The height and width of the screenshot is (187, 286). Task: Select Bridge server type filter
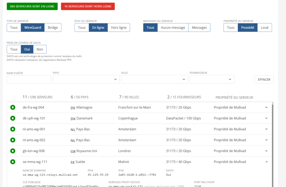(53, 28)
